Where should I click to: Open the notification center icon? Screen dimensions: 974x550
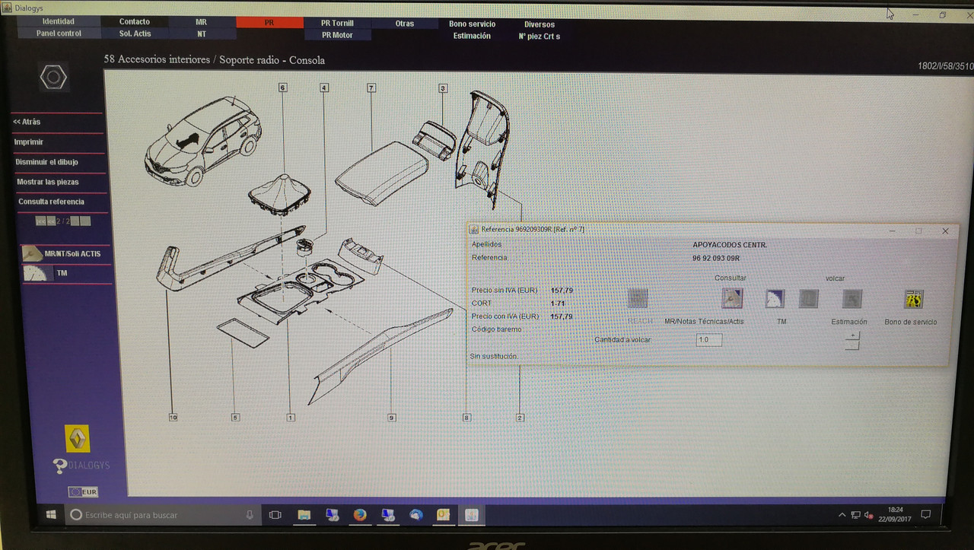click(928, 515)
